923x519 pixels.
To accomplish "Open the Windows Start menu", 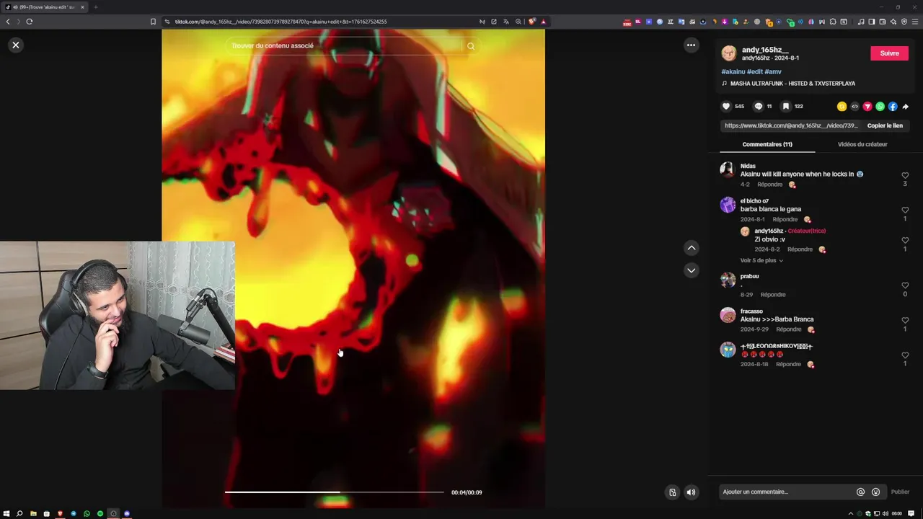I will [x=6, y=513].
